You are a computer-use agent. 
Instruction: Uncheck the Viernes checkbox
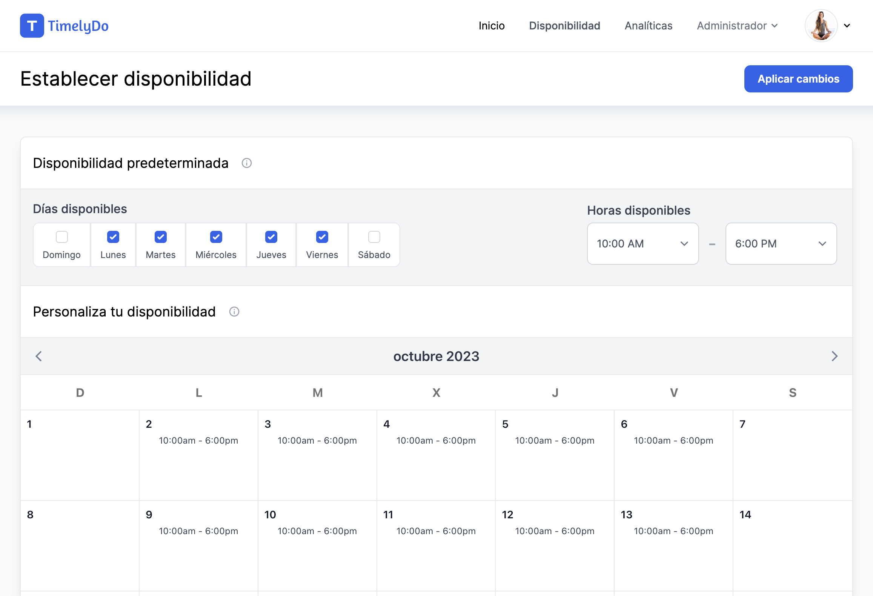(322, 237)
